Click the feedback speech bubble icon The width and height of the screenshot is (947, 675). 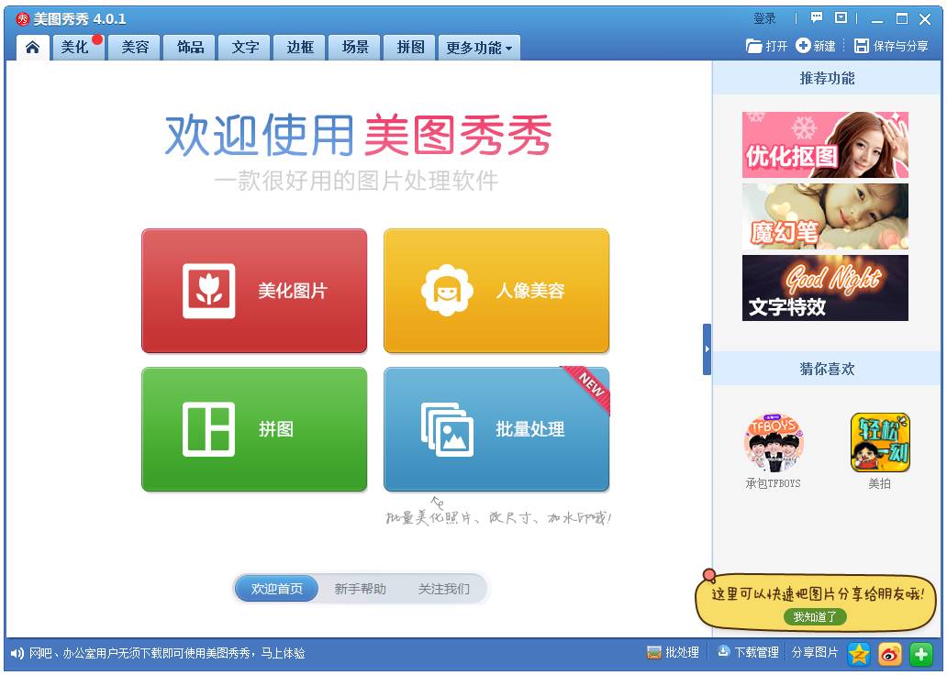(817, 18)
